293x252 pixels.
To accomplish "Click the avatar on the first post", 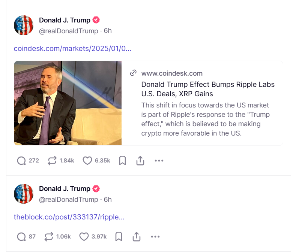I will 24,25.
